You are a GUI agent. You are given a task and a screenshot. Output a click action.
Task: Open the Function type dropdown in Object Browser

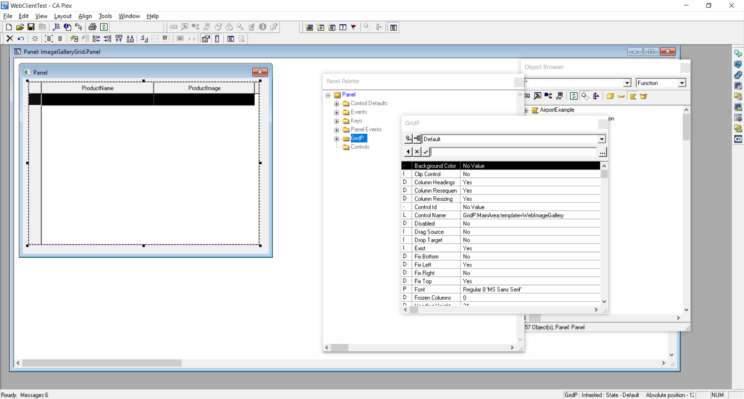(682, 83)
